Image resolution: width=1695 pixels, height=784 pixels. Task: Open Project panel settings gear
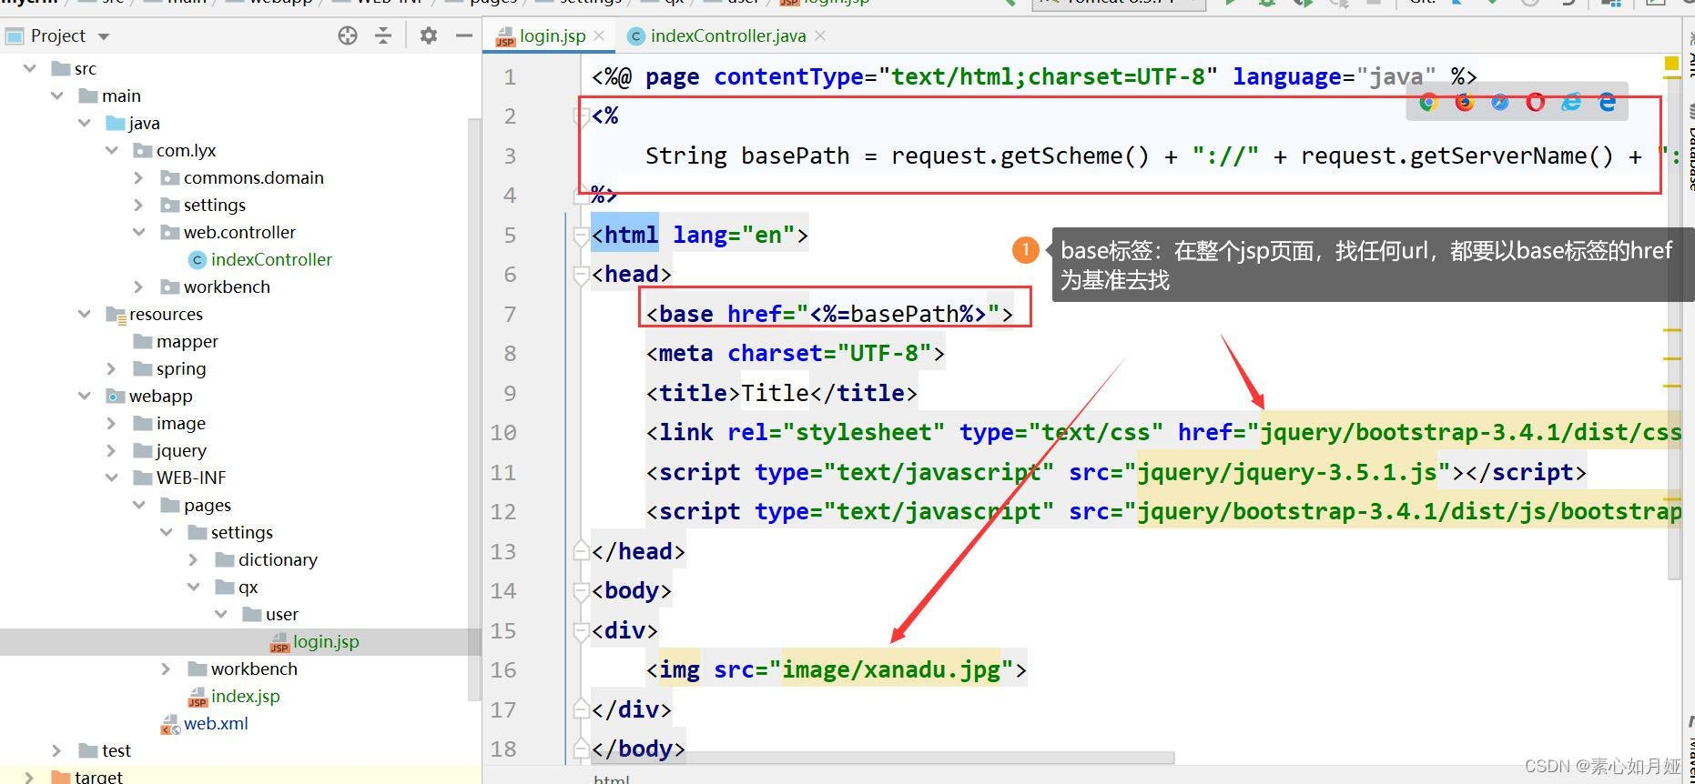click(x=429, y=35)
